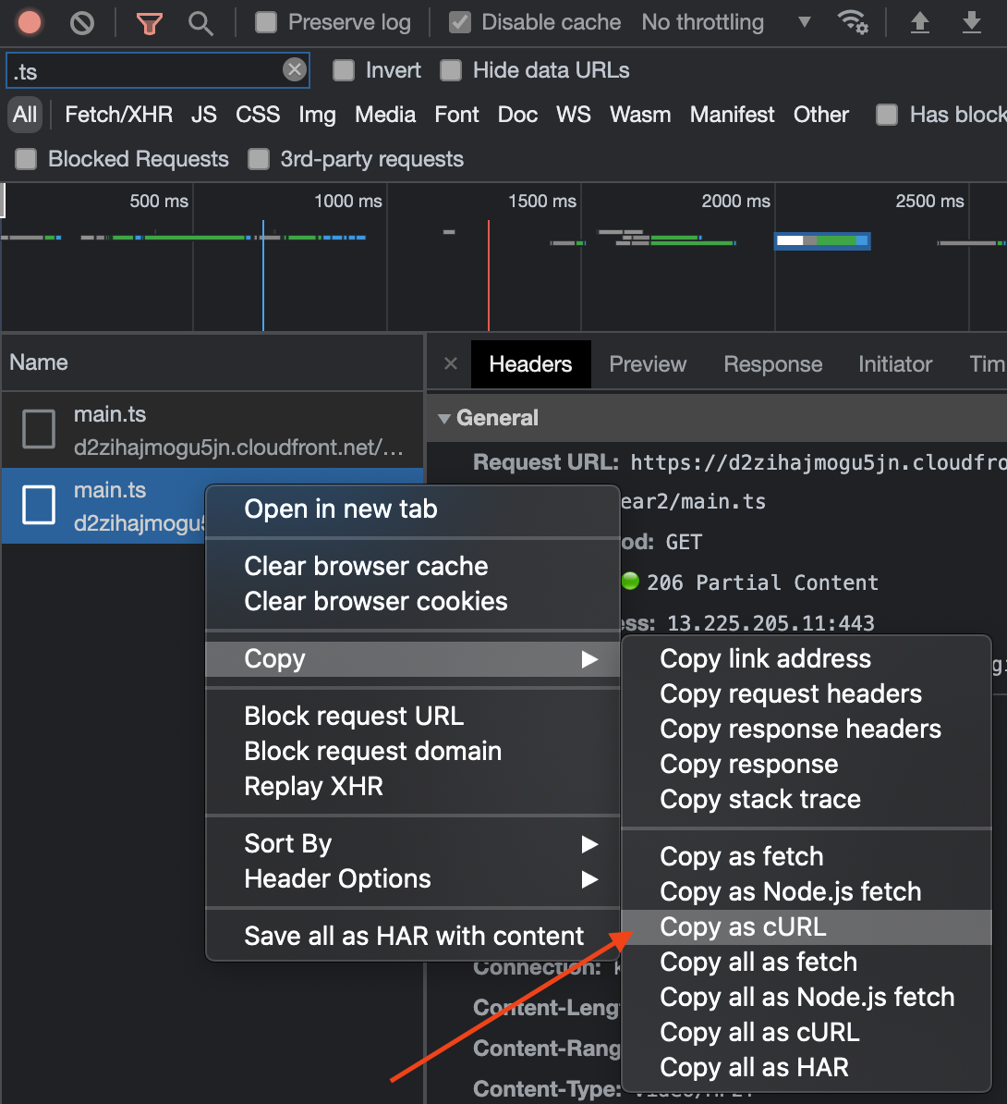Select the All filter type
Viewport: 1007px width, 1104px height.
(x=25, y=115)
